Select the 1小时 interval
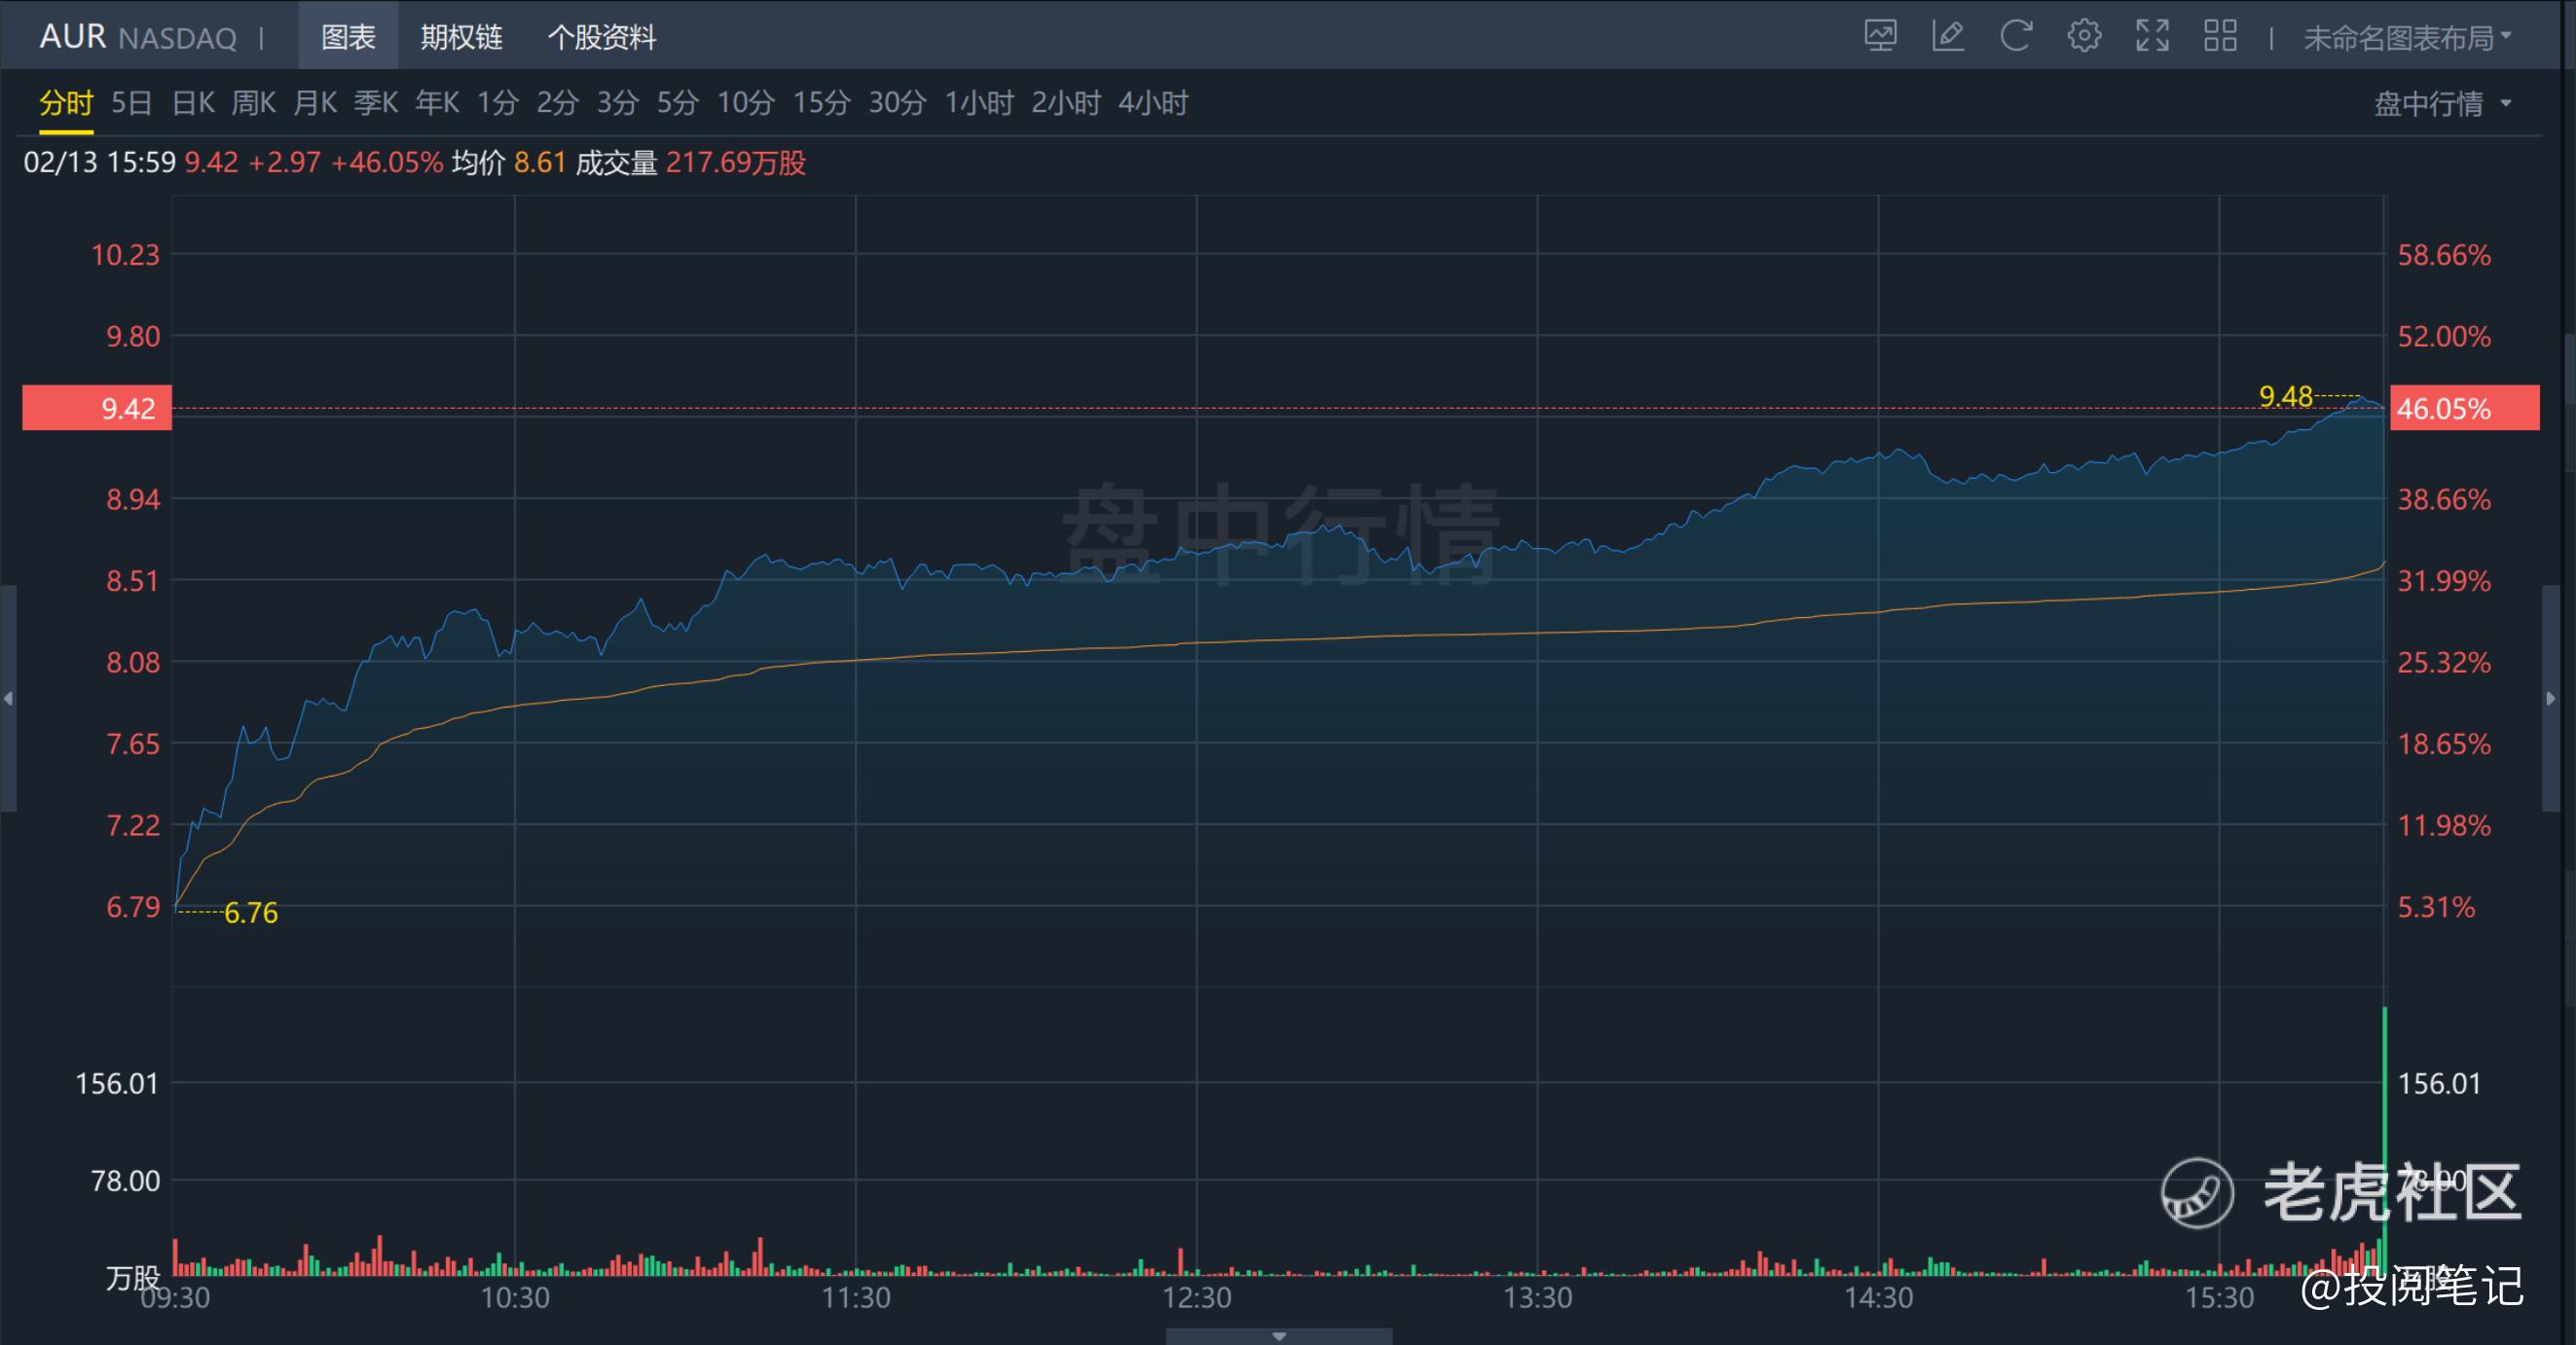The height and width of the screenshot is (1345, 2576). 979,103
